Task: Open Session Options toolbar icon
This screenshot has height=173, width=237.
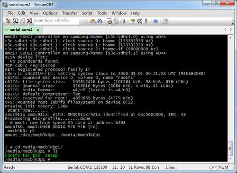Action: (132, 21)
